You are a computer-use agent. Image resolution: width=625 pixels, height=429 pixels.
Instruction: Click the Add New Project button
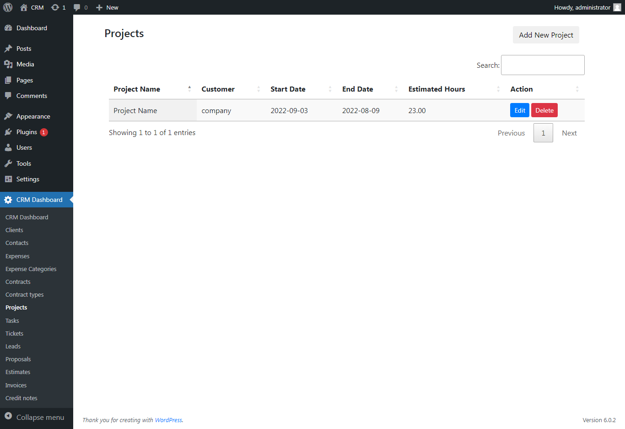click(x=546, y=35)
